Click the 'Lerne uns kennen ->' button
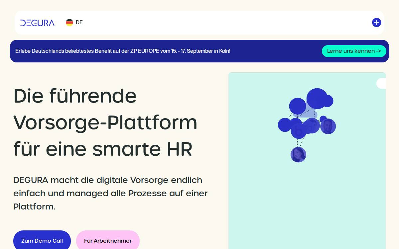Screen dimensions: 399x249 coord(354,51)
